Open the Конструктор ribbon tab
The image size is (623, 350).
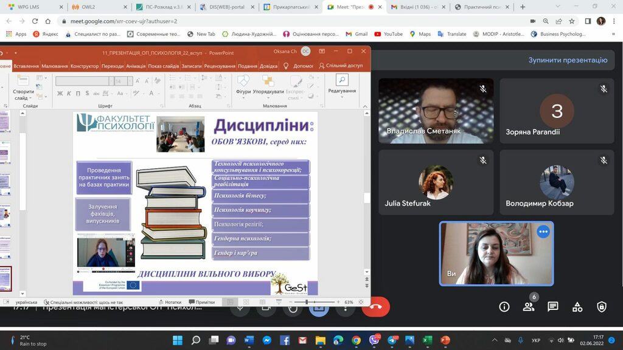(x=84, y=66)
